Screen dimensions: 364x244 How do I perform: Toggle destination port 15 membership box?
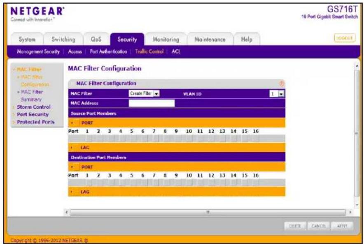244,183
